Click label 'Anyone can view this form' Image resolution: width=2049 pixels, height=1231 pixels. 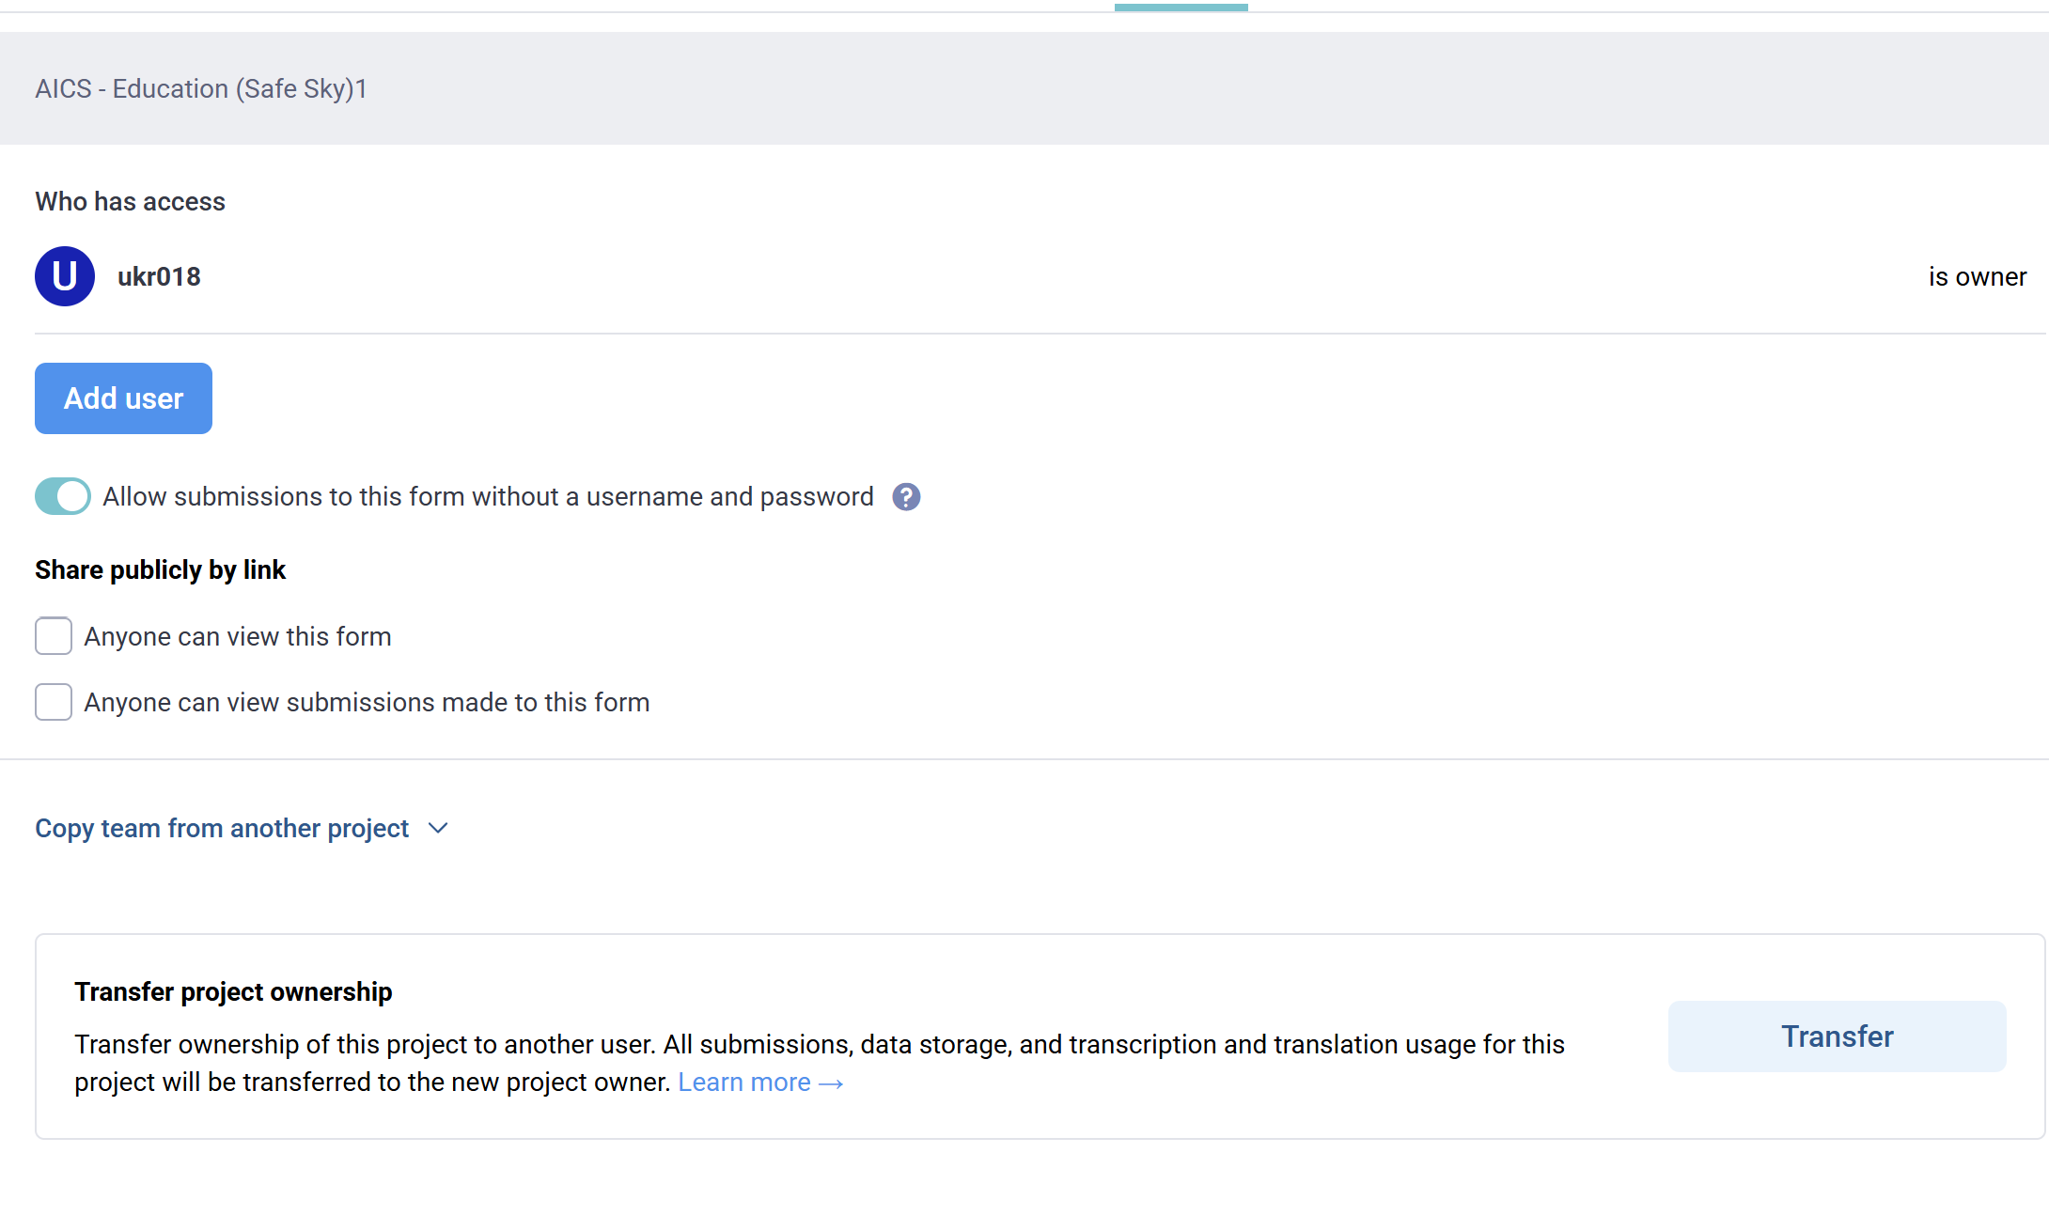(x=238, y=636)
